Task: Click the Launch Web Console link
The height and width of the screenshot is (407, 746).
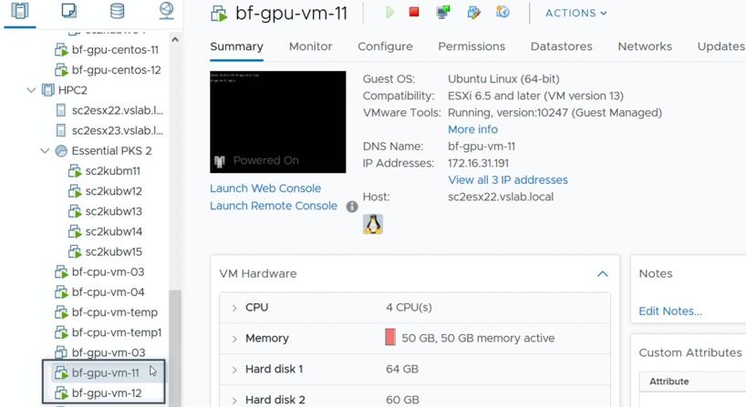Action: click(265, 188)
